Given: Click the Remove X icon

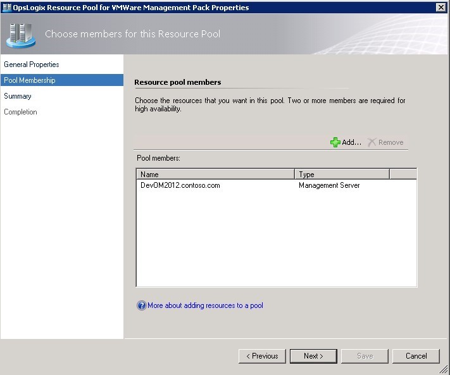Looking at the screenshot, I should click(x=372, y=142).
